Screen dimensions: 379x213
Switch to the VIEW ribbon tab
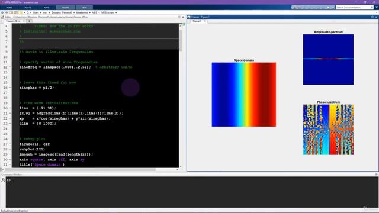click(x=84, y=8)
